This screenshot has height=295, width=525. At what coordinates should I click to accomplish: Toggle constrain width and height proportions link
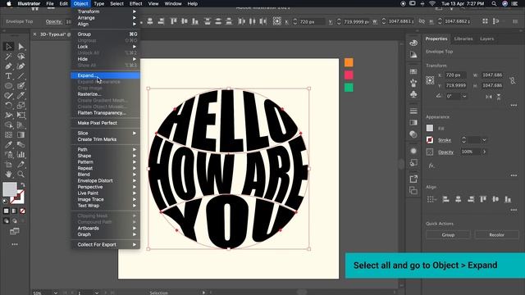click(513, 80)
